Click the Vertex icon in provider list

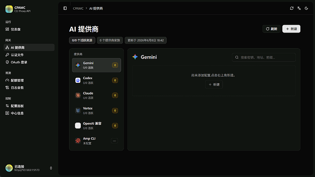(78, 110)
